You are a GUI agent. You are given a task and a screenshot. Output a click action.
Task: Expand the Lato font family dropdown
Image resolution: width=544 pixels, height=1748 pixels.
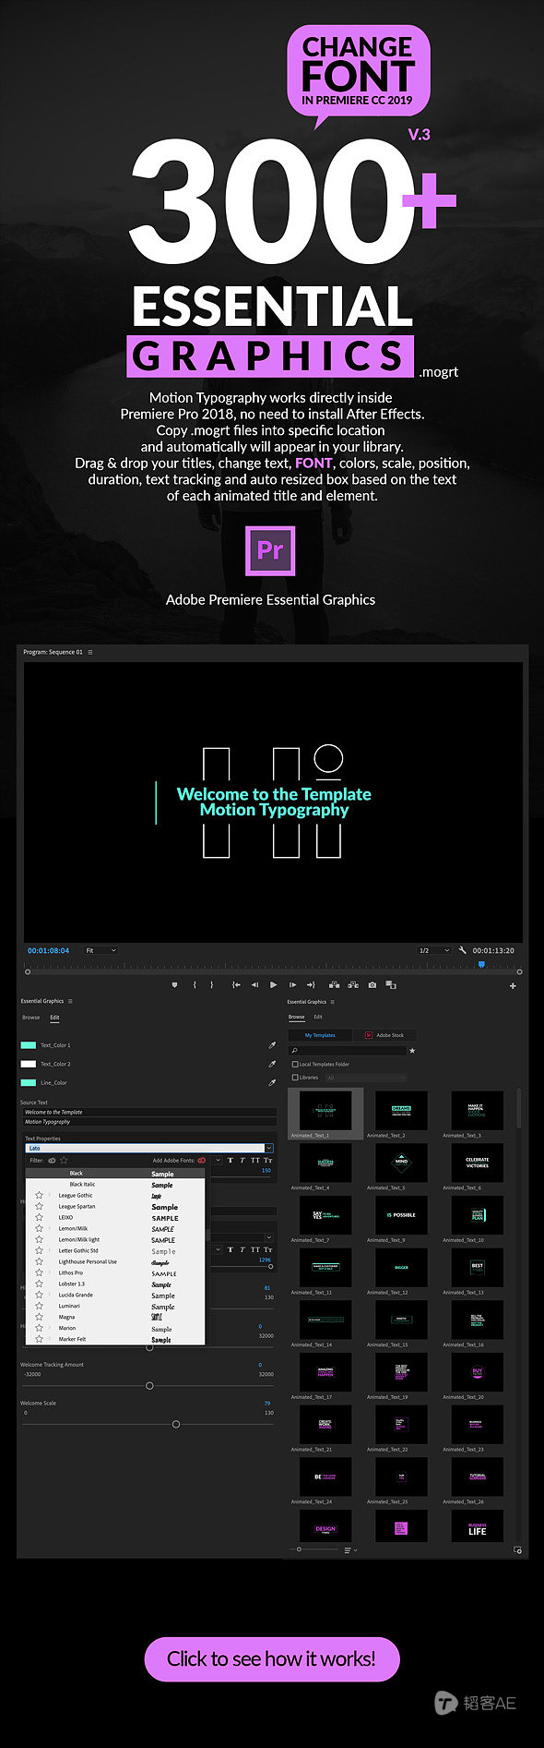click(149, 1149)
